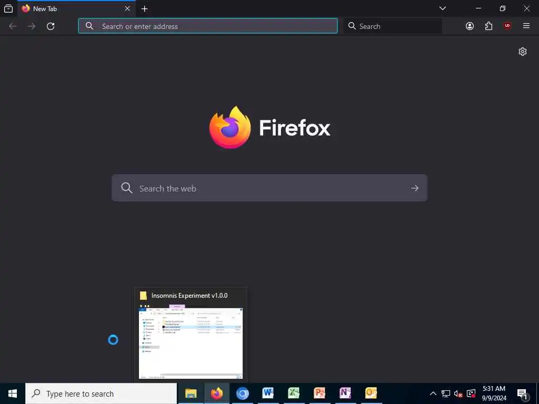
Task: Launch Outlook from the taskbar
Action: (371, 393)
